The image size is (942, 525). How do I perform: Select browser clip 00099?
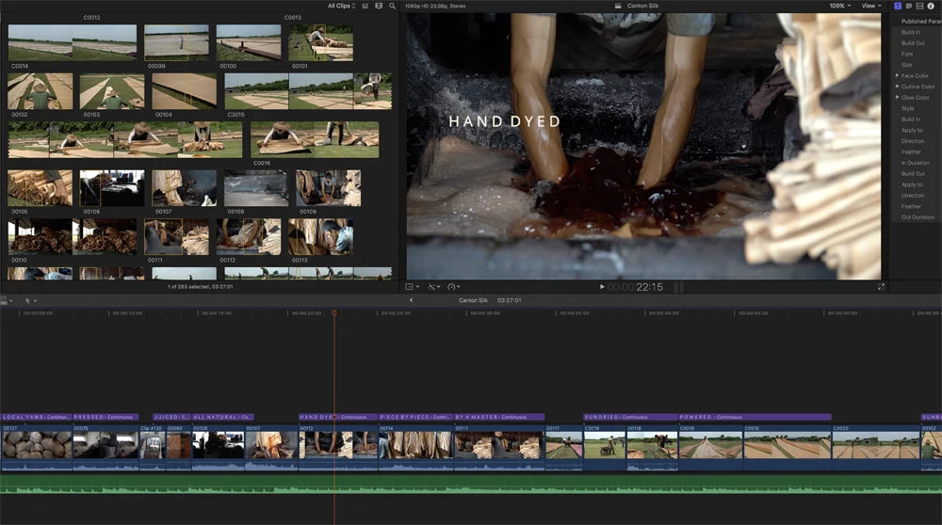[x=177, y=42]
